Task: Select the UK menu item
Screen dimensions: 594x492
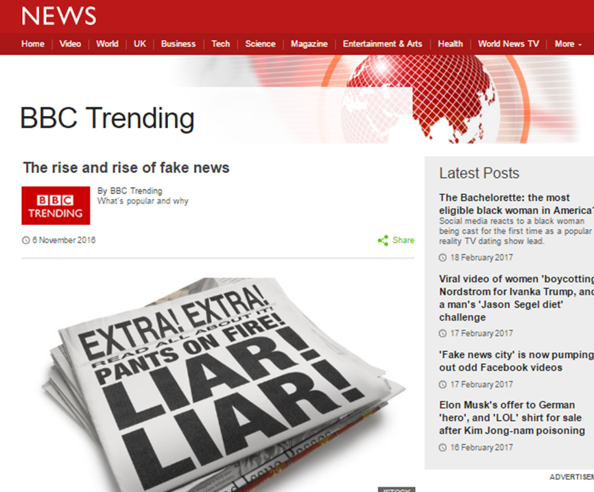Action: (140, 44)
